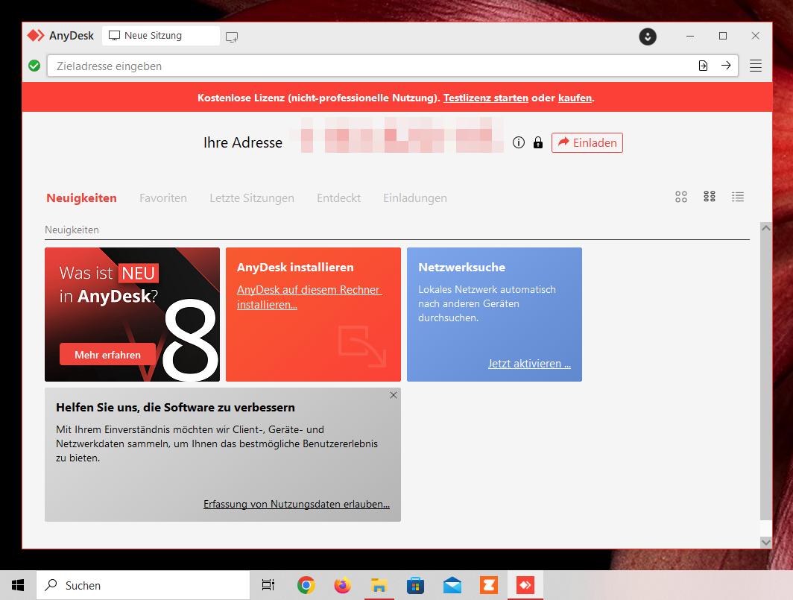The image size is (793, 600).
Task: Open the Letzte Sitzungen tab
Action: click(252, 198)
